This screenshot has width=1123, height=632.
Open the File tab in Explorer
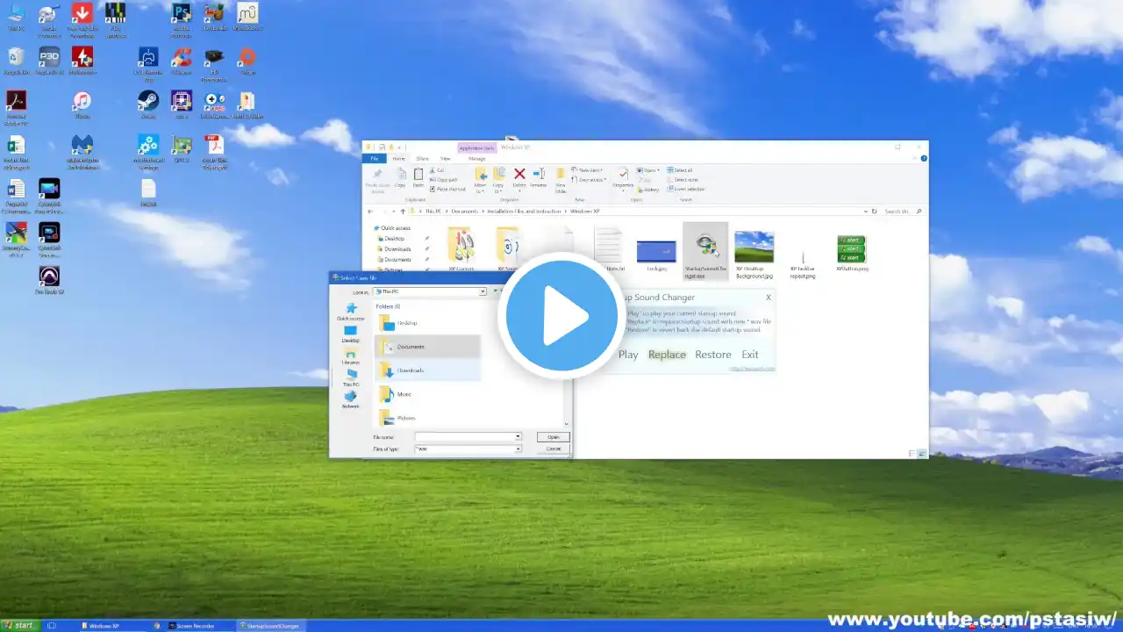click(x=375, y=159)
